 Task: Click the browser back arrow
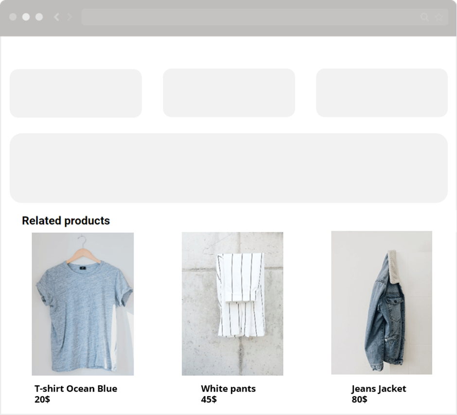point(56,17)
